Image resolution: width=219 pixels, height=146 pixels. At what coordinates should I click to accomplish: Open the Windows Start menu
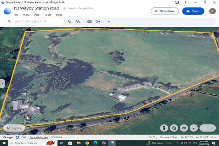[4, 143]
